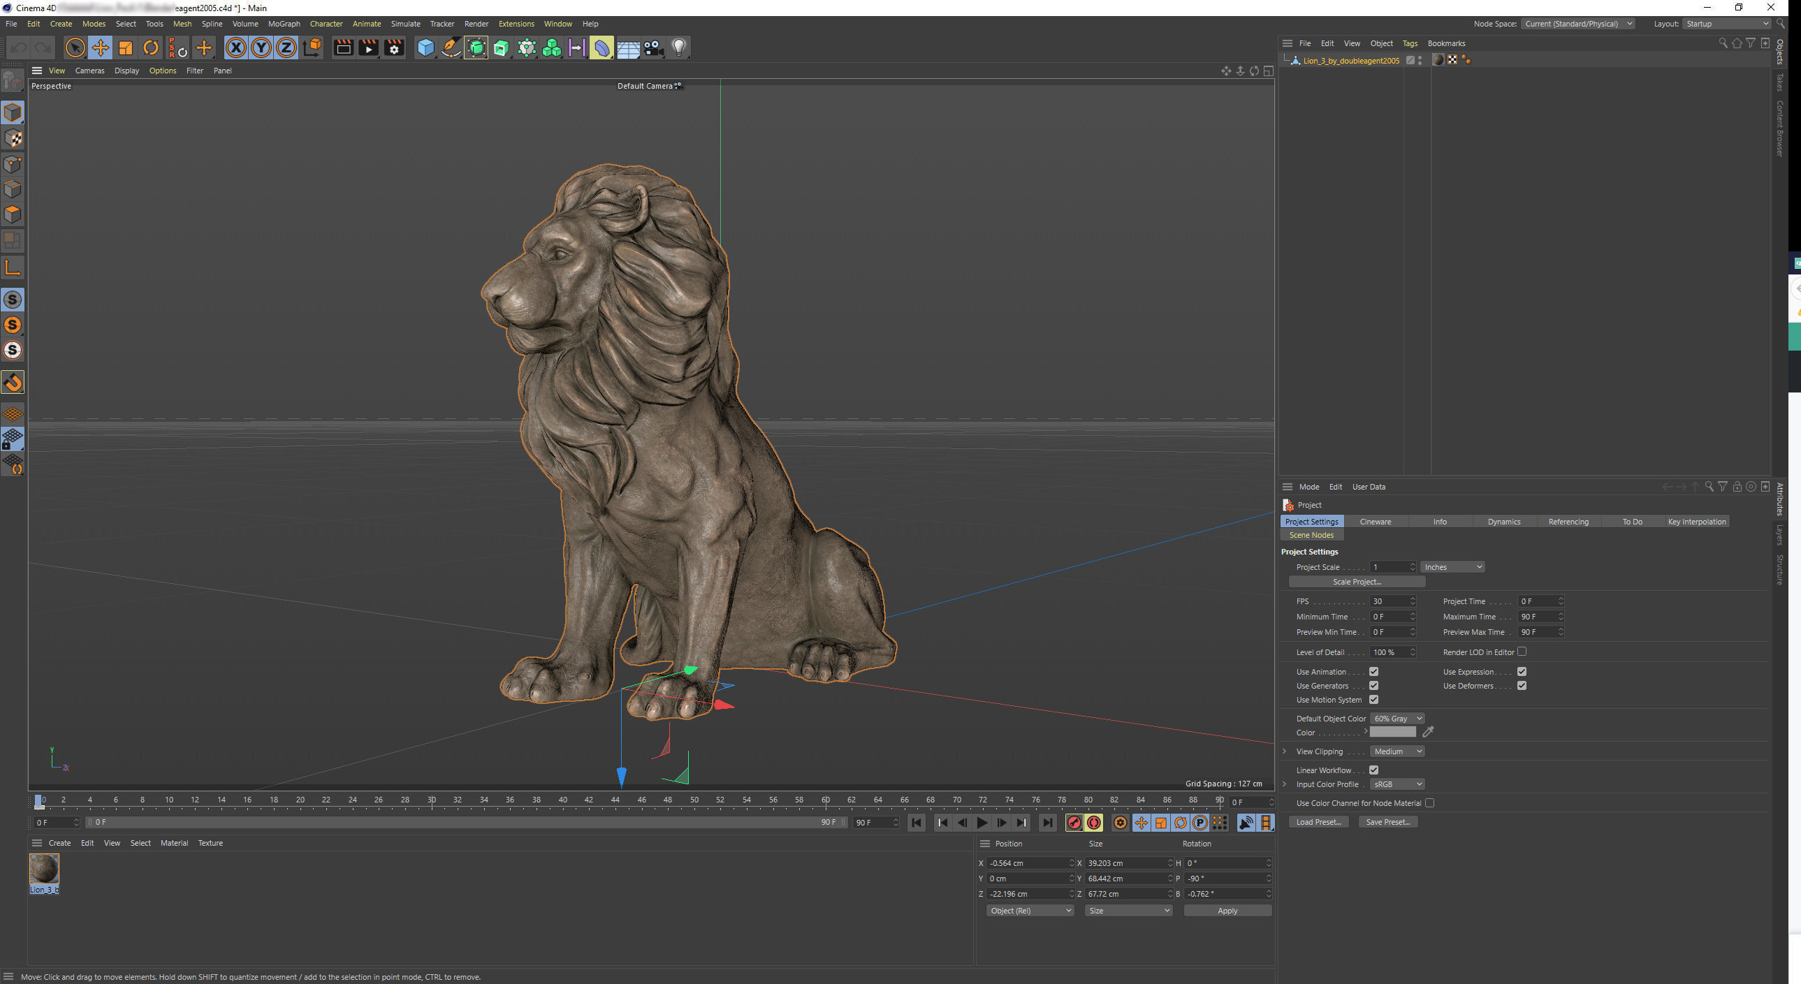Click the Record Active Objects button
The width and height of the screenshot is (1801, 984).
click(x=1074, y=823)
